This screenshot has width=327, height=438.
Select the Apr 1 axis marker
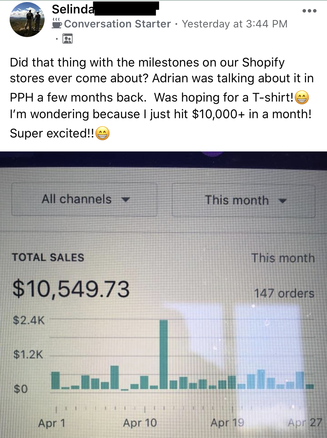(52, 423)
